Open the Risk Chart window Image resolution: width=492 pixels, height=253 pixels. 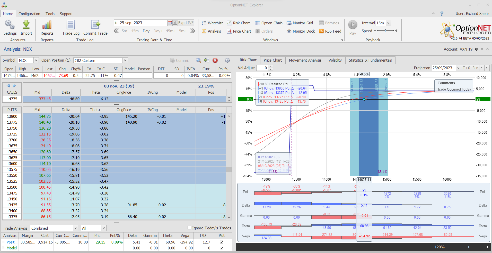(x=238, y=23)
